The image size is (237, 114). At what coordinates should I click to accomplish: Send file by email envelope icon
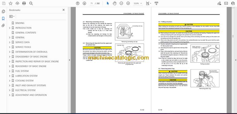point(226,3)
